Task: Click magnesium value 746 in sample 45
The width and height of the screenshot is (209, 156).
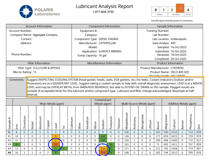Action: click(166, 153)
